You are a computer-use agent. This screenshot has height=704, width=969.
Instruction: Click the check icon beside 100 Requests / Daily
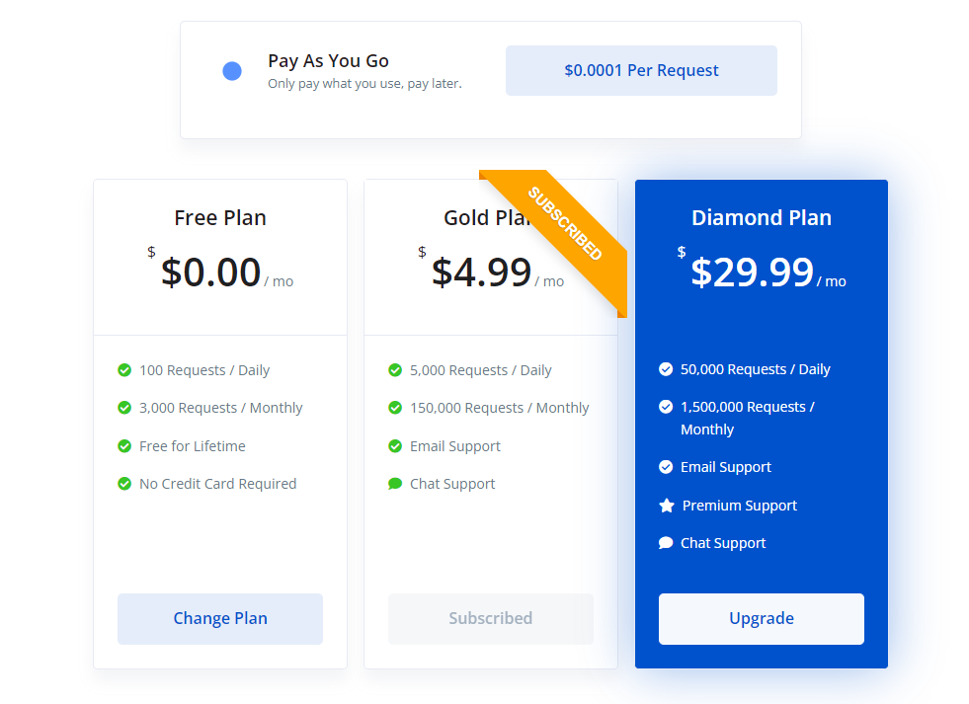click(x=124, y=370)
